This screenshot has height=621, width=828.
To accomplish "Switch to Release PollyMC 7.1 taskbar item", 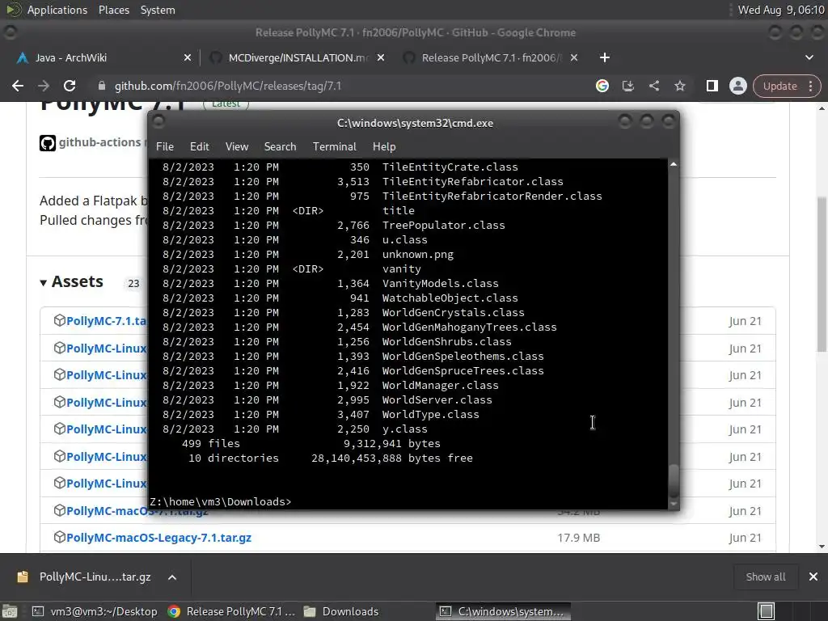I will pyautogui.click(x=231, y=611).
